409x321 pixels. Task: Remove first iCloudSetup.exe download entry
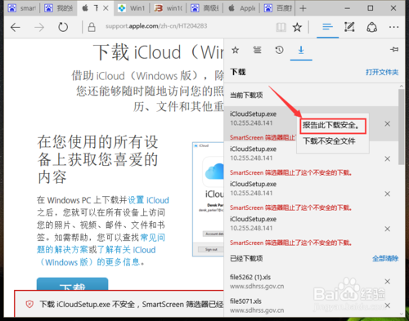(x=388, y=124)
